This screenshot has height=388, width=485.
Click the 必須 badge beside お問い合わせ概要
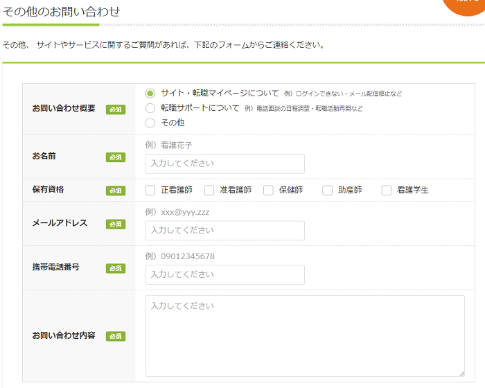click(x=116, y=109)
